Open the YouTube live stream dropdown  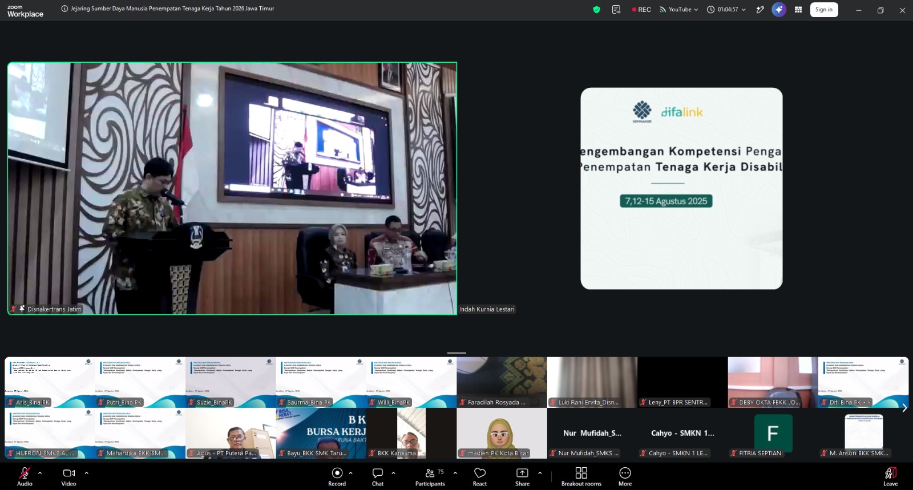point(679,10)
